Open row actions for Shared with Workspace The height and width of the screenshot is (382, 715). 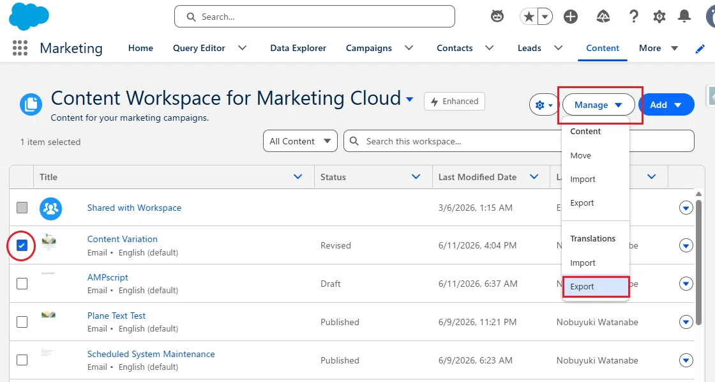click(686, 208)
